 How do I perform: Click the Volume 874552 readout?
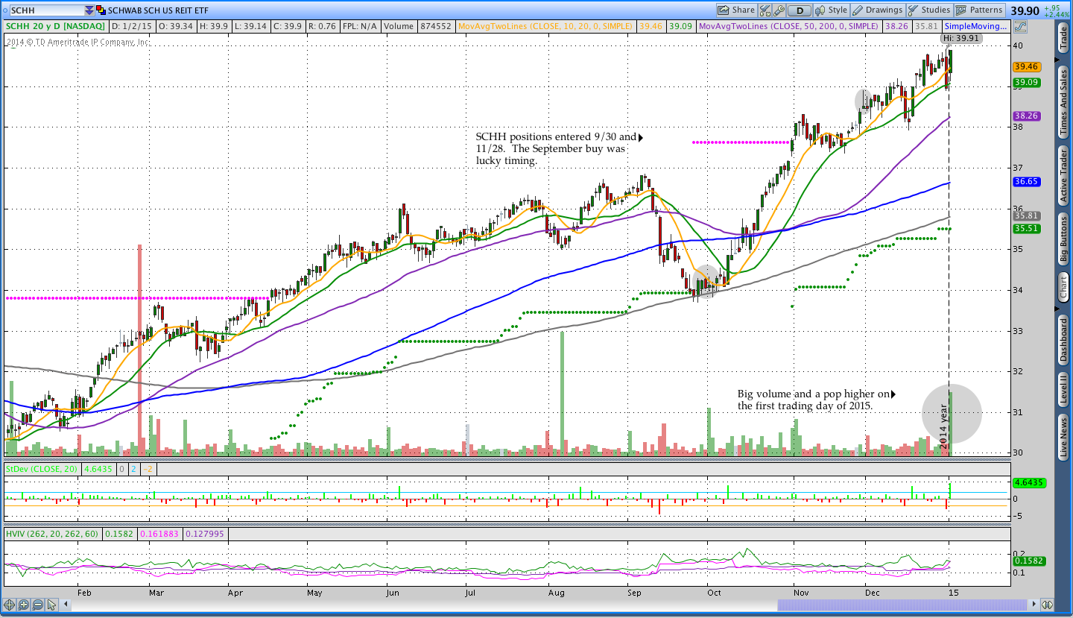point(419,26)
